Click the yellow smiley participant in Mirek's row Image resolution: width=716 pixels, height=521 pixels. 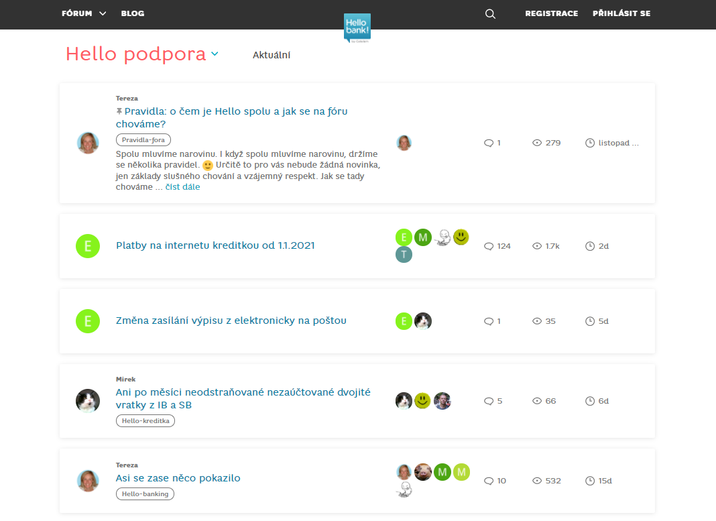pyautogui.click(x=423, y=401)
